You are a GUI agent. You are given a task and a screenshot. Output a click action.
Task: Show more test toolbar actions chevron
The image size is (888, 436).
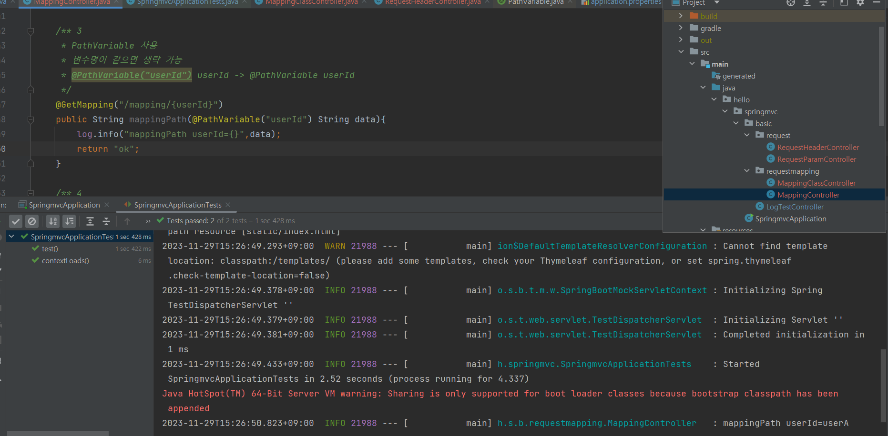point(148,221)
